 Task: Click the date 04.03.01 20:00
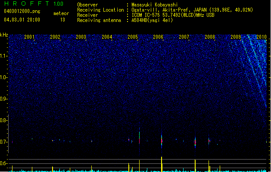(22, 20)
